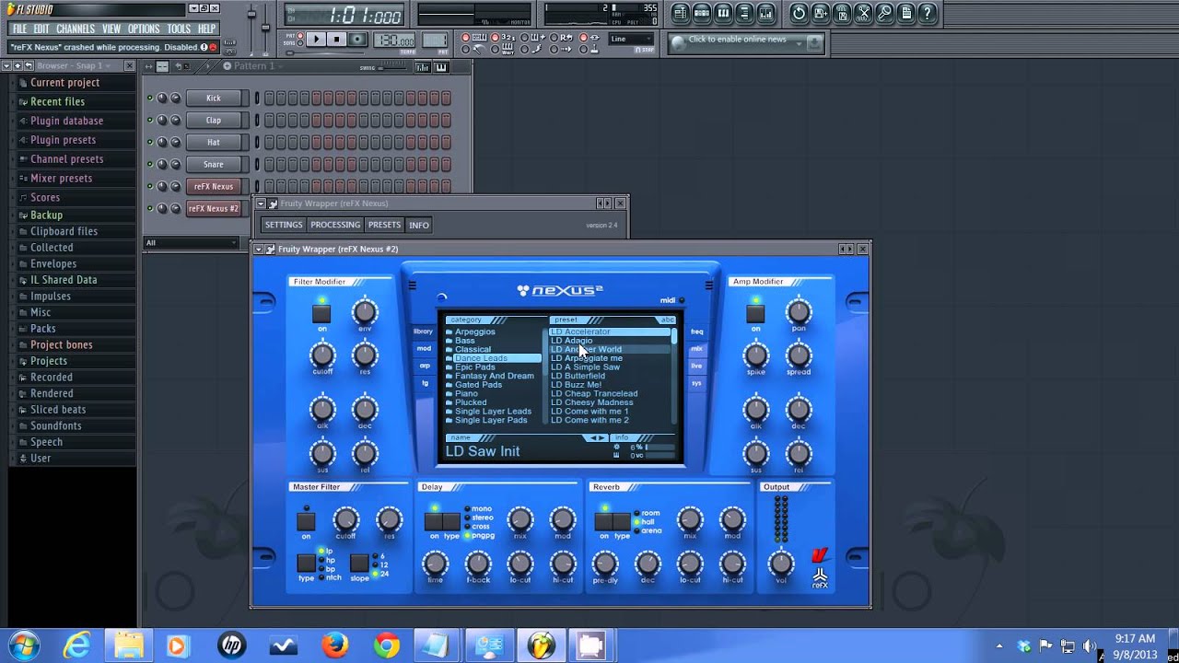Open the Line snap dropdown
1179x663 pixels.
tap(630, 40)
